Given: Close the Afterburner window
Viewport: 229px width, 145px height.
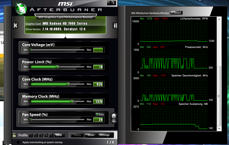Looking at the screenshot, I should tap(114, 3).
